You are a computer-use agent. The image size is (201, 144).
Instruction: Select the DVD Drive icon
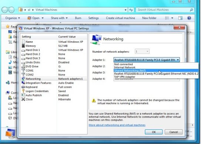coord(23,66)
